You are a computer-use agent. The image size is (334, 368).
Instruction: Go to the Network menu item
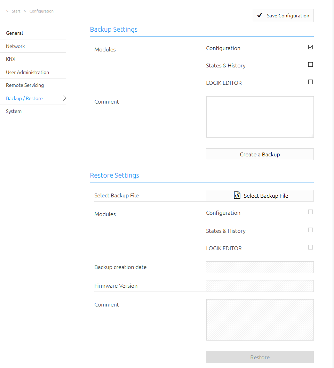tap(33, 46)
